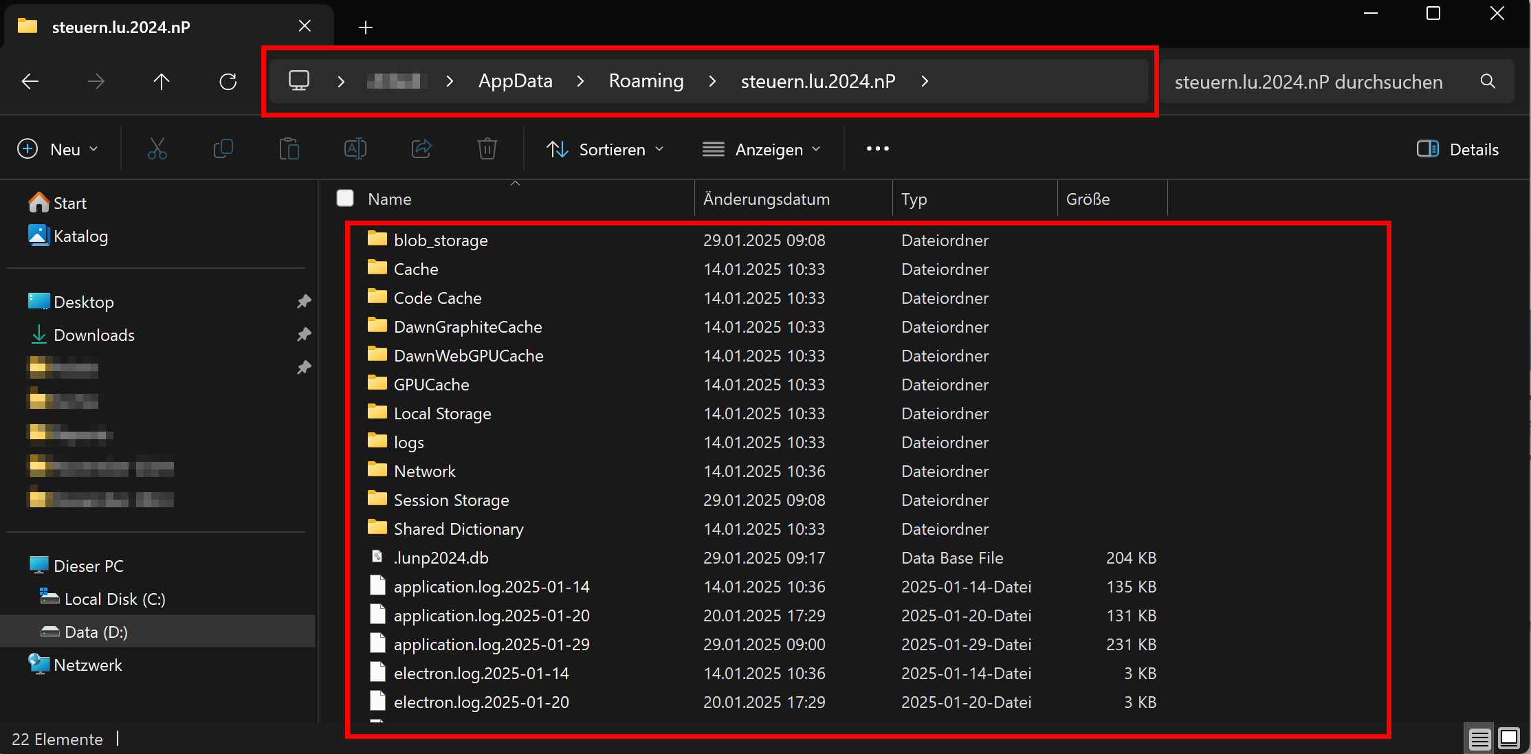Open new tab with plus button
Image resolution: width=1531 pixels, height=754 pixels.
366,27
